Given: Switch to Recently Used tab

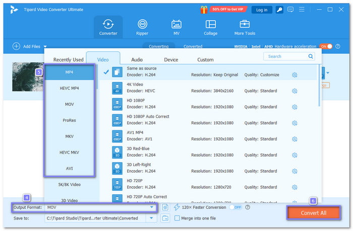Looking at the screenshot, I should point(69,59).
